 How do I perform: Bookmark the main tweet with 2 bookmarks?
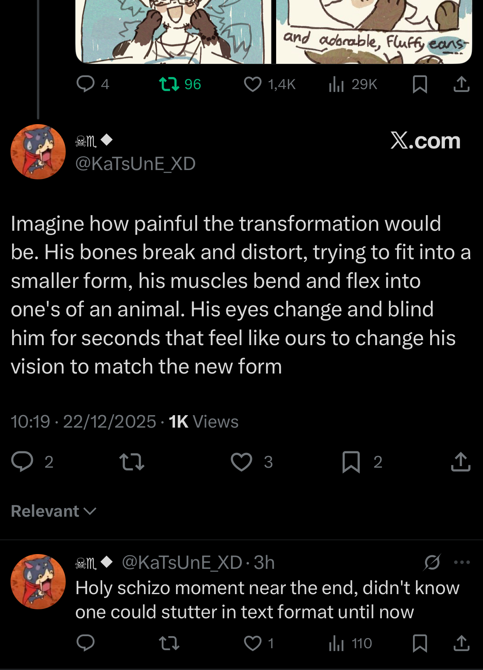click(351, 461)
